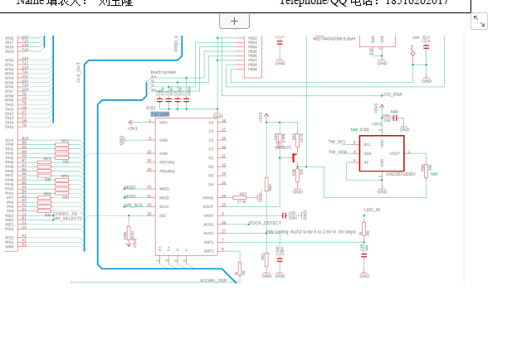507x353 pixels.
Task: Click the TW_SDA signal label
Action: point(338,152)
